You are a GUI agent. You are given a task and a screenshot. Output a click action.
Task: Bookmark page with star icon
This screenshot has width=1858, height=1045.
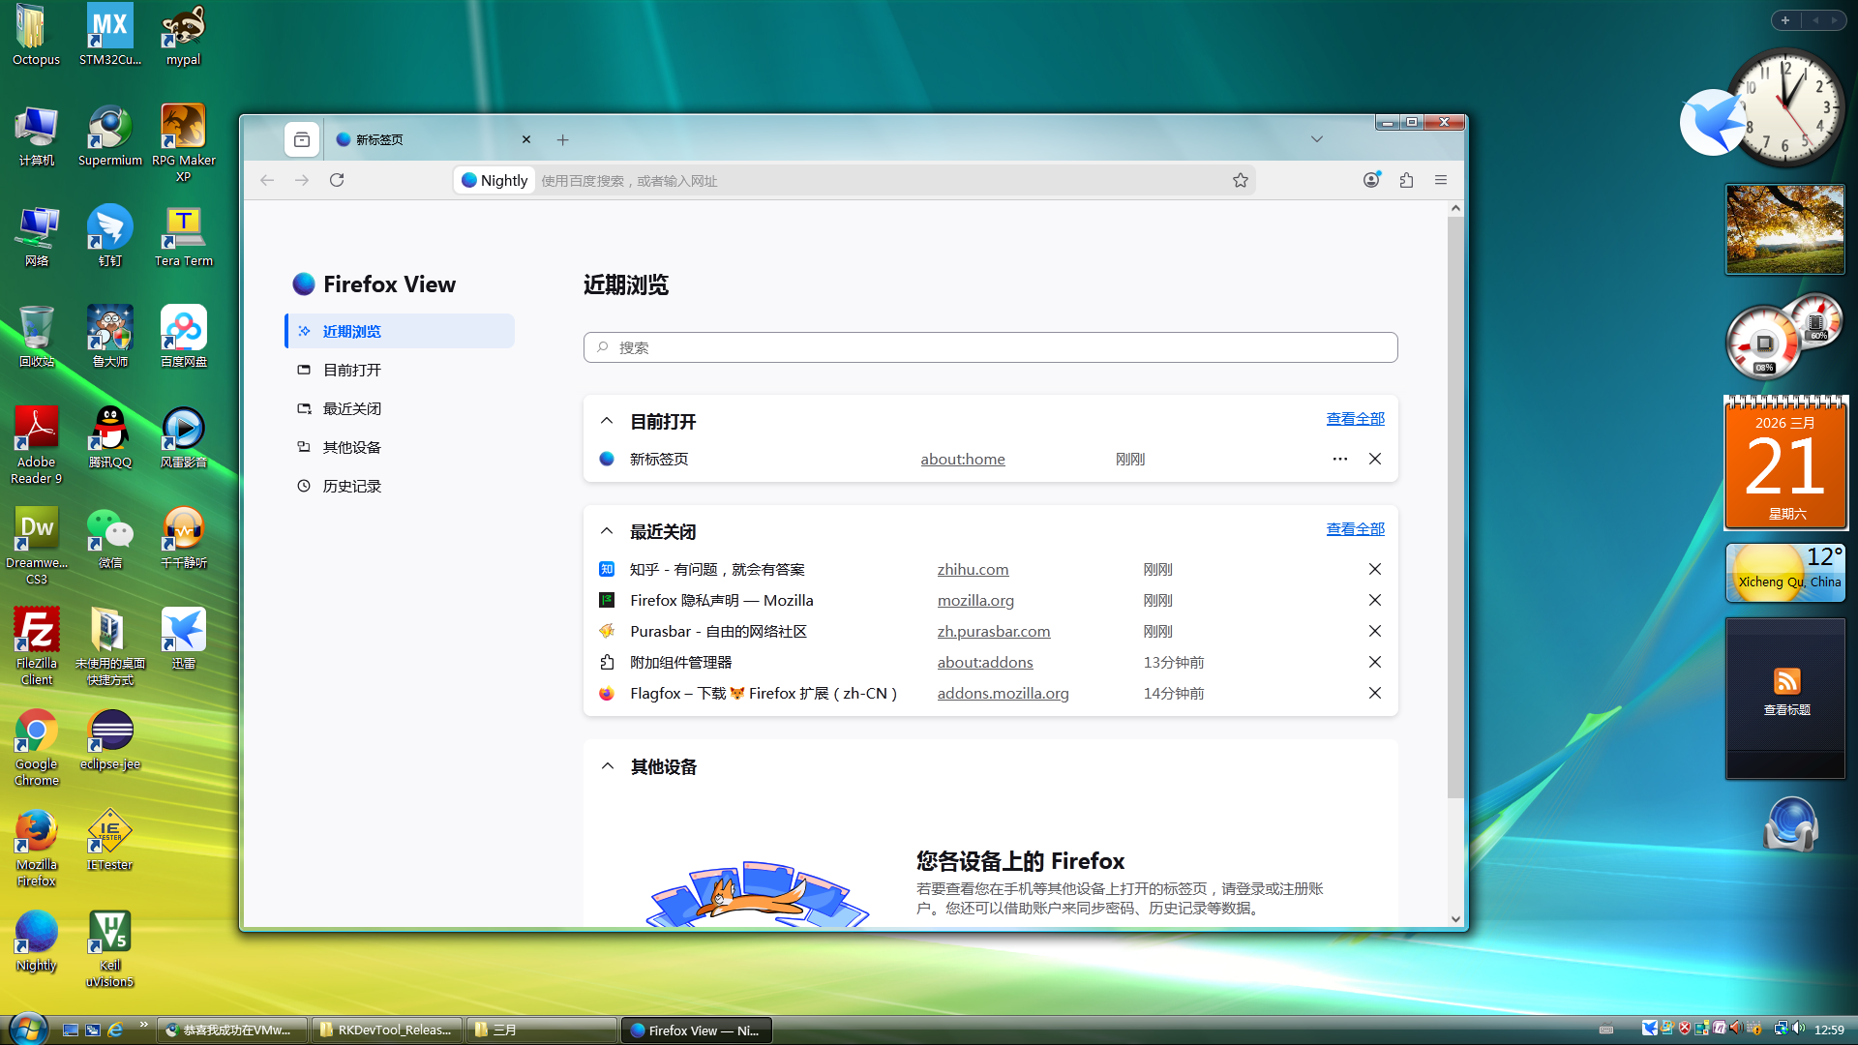click(x=1240, y=180)
